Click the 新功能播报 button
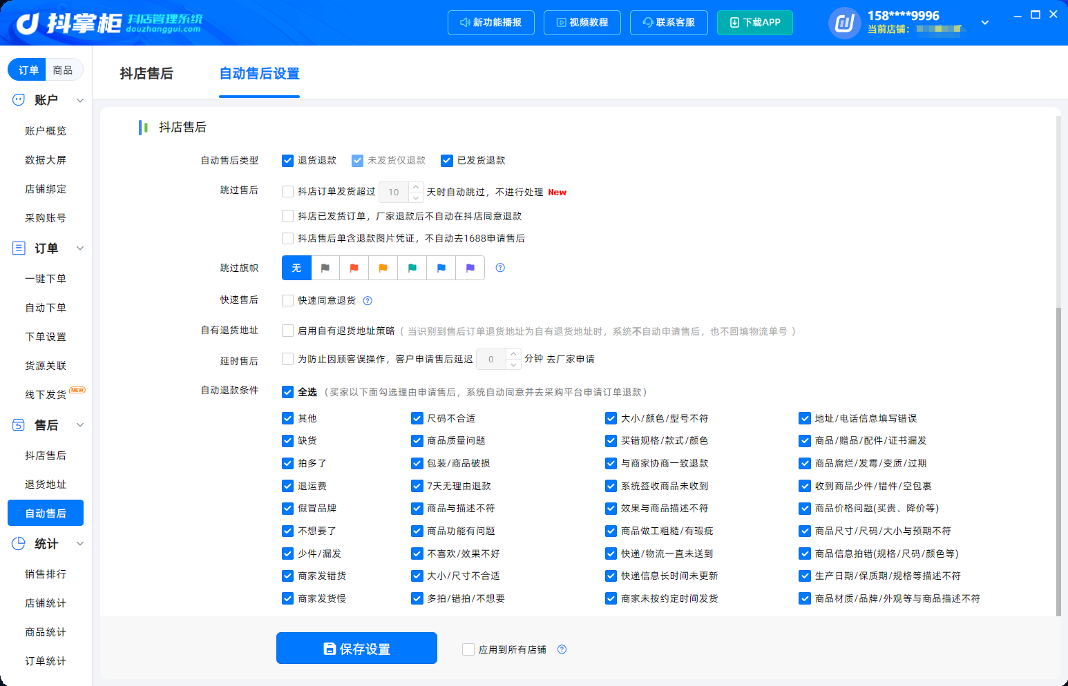1068x686 pixels. pyautogui.click(x=491, y=23)
